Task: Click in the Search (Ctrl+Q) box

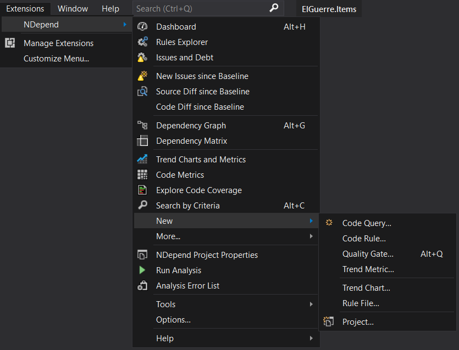Action: click(201, 9)
